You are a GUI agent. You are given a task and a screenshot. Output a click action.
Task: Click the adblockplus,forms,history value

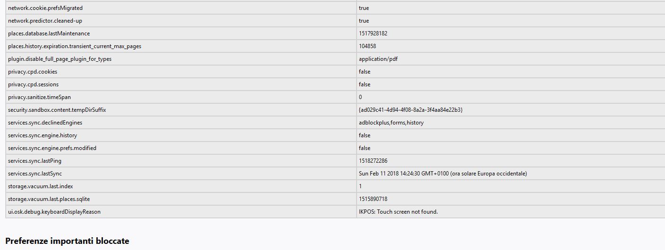coord(391,123)
